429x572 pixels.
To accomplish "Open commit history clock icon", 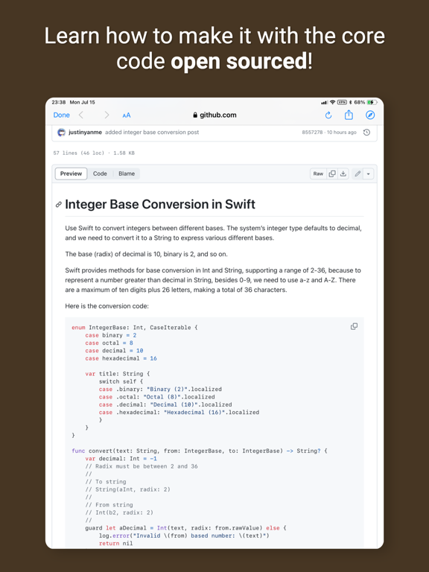I will point(366,133).
